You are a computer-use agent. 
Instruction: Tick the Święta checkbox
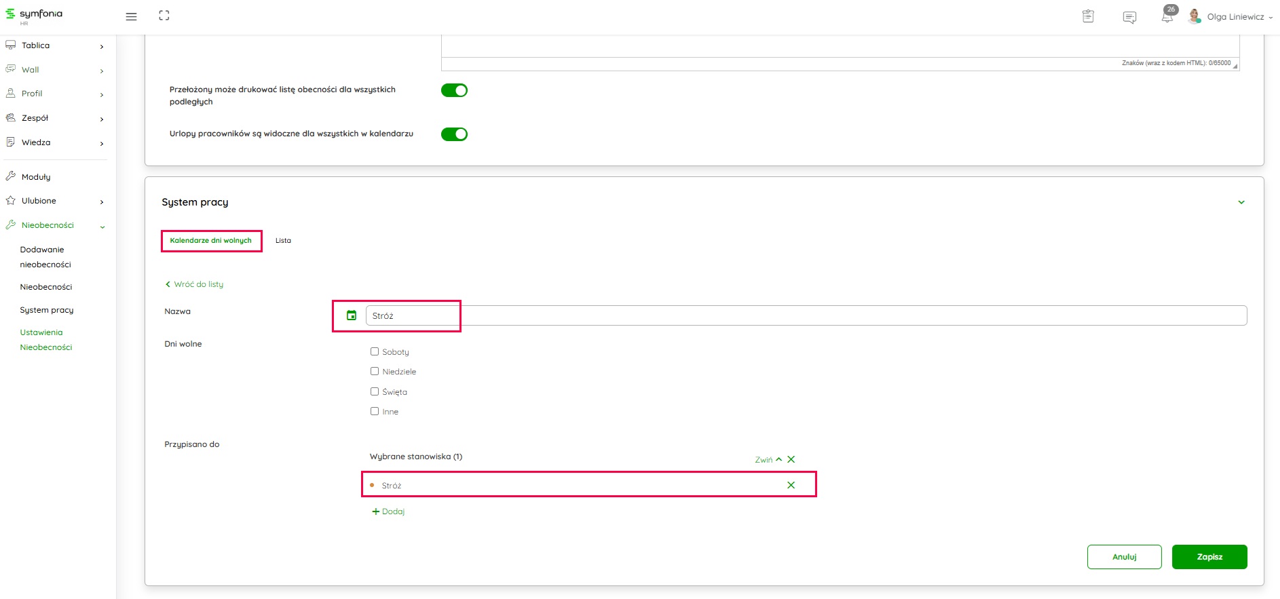point(375,391)
